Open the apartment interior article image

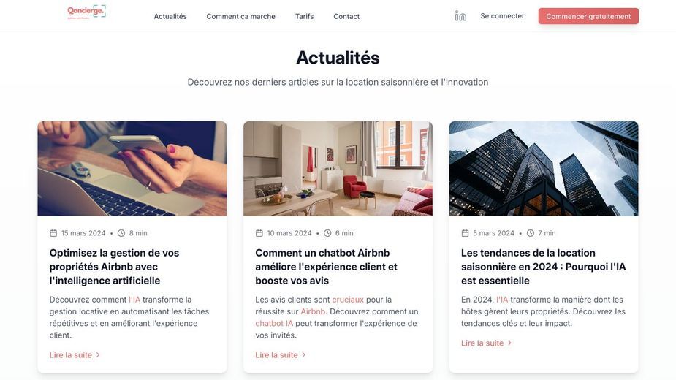click(x=338, y=169)
